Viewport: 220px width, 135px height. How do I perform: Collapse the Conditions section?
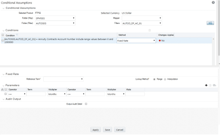pos(3,30)
